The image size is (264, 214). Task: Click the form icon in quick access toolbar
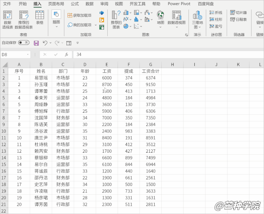[69, 43]
